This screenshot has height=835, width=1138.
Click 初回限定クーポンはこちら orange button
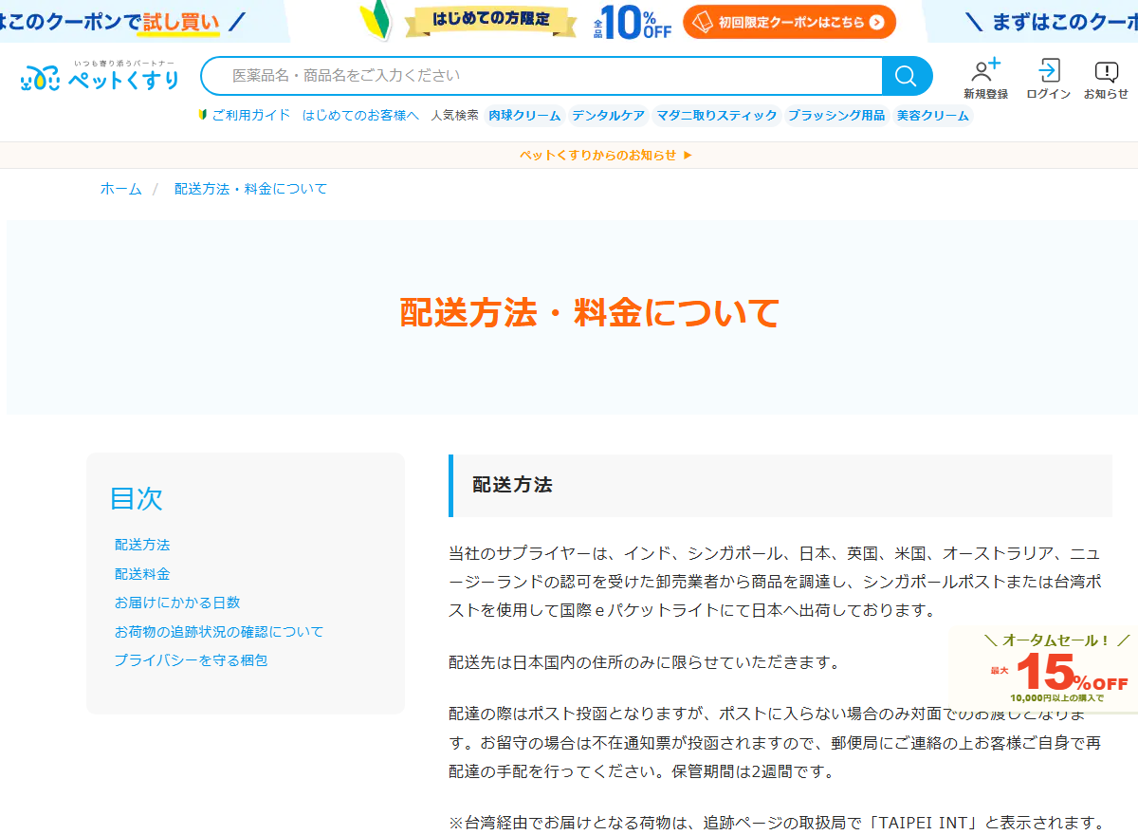[789, 22]
